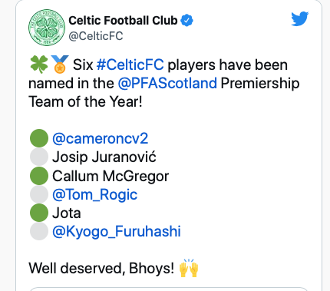Click the blue verified badge
Screen dimensions: 330x291
187,21
